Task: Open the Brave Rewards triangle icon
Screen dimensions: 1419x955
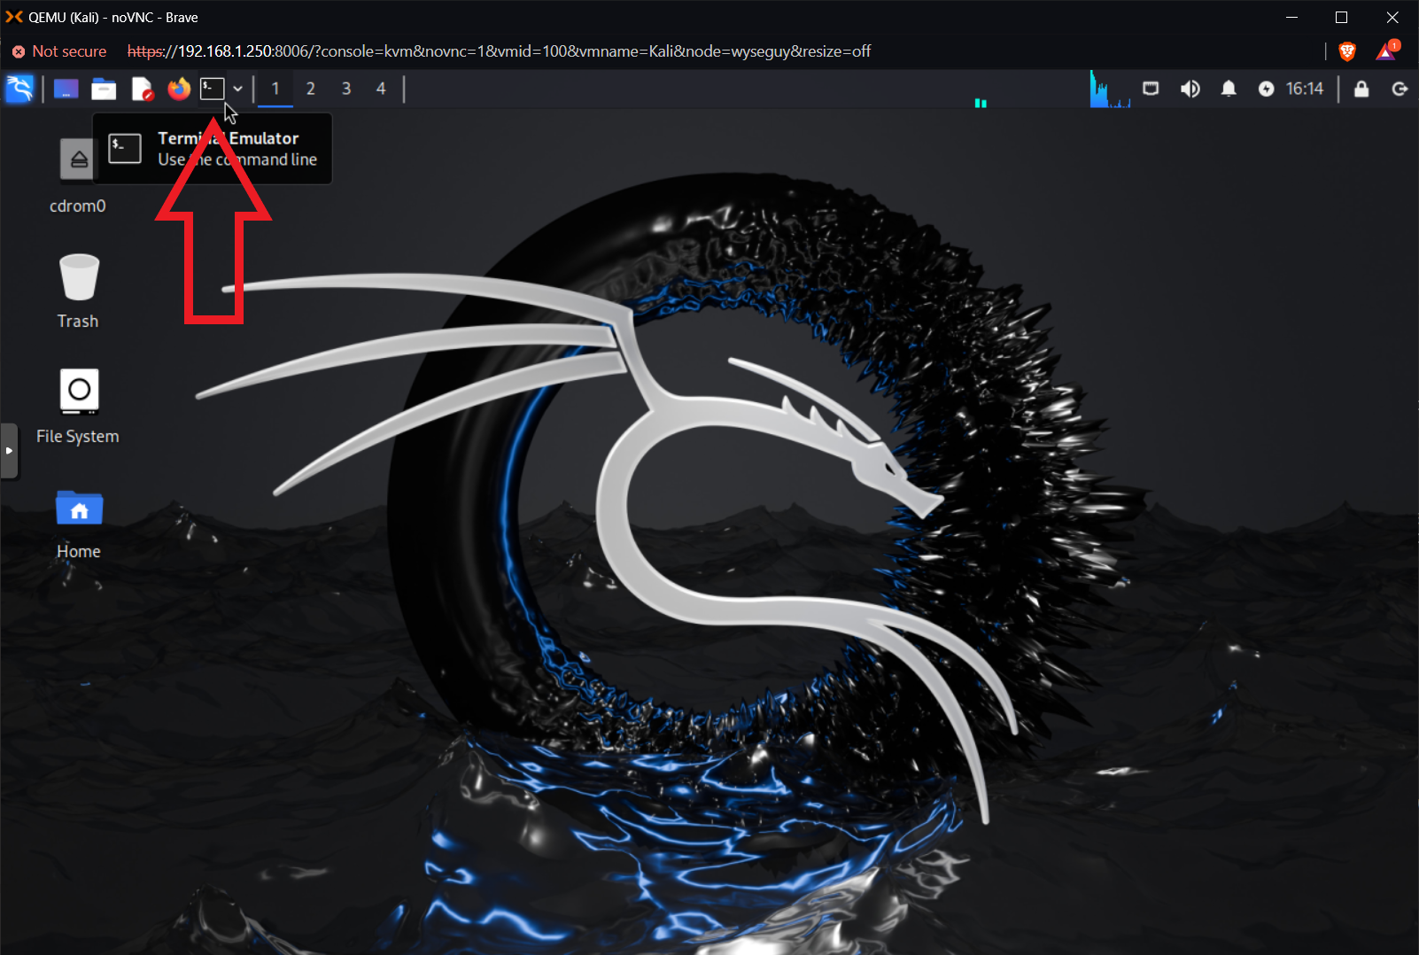Action: (1386, 51)
